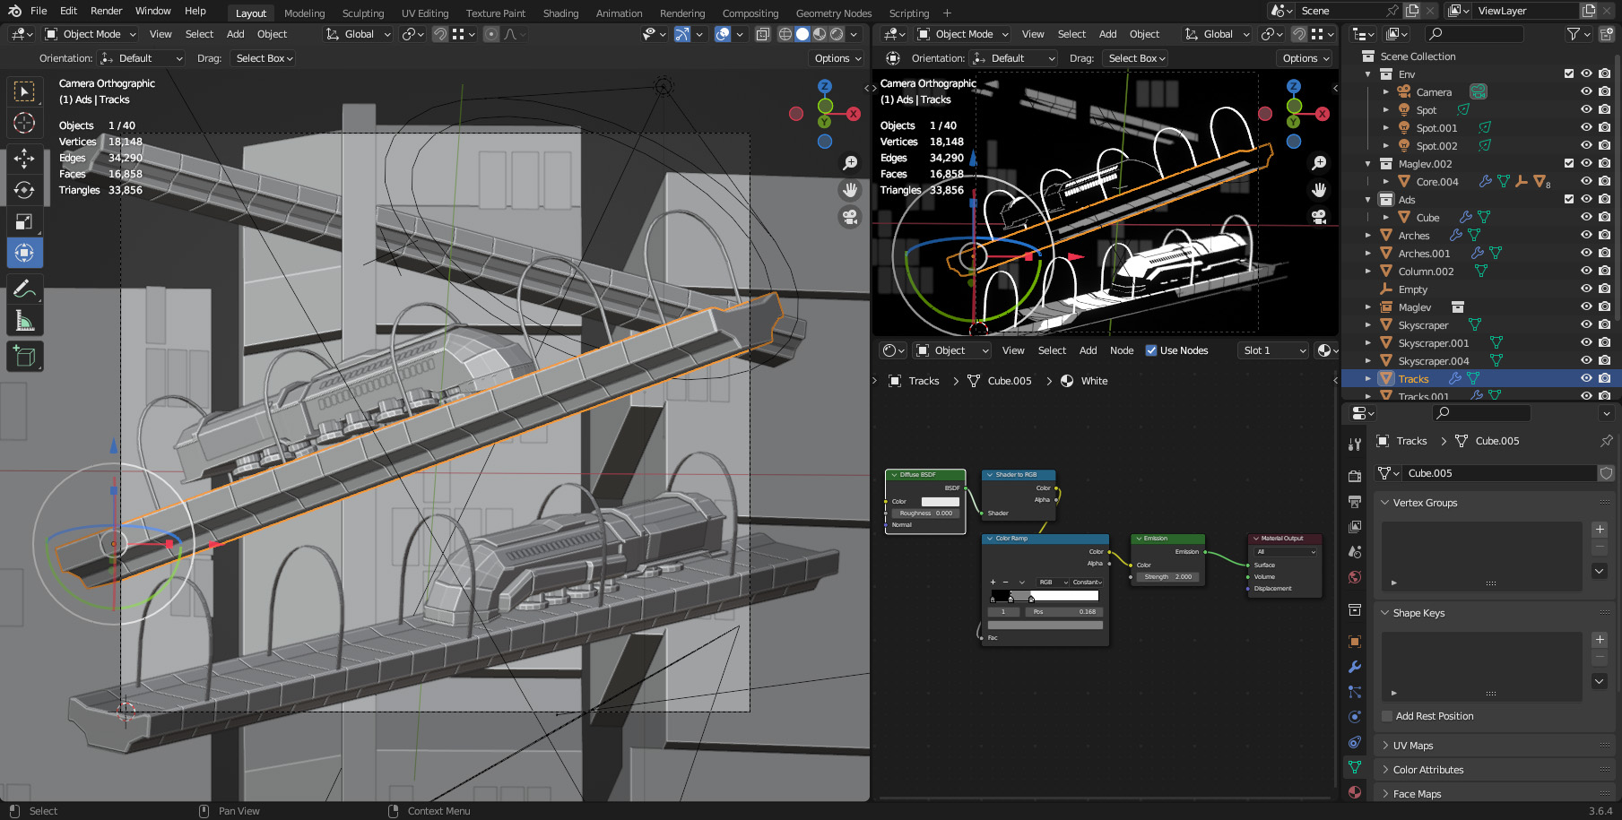Activate the Annotate pencil tool
This screenshot has width=1622, height=820.
click(24, 289)
